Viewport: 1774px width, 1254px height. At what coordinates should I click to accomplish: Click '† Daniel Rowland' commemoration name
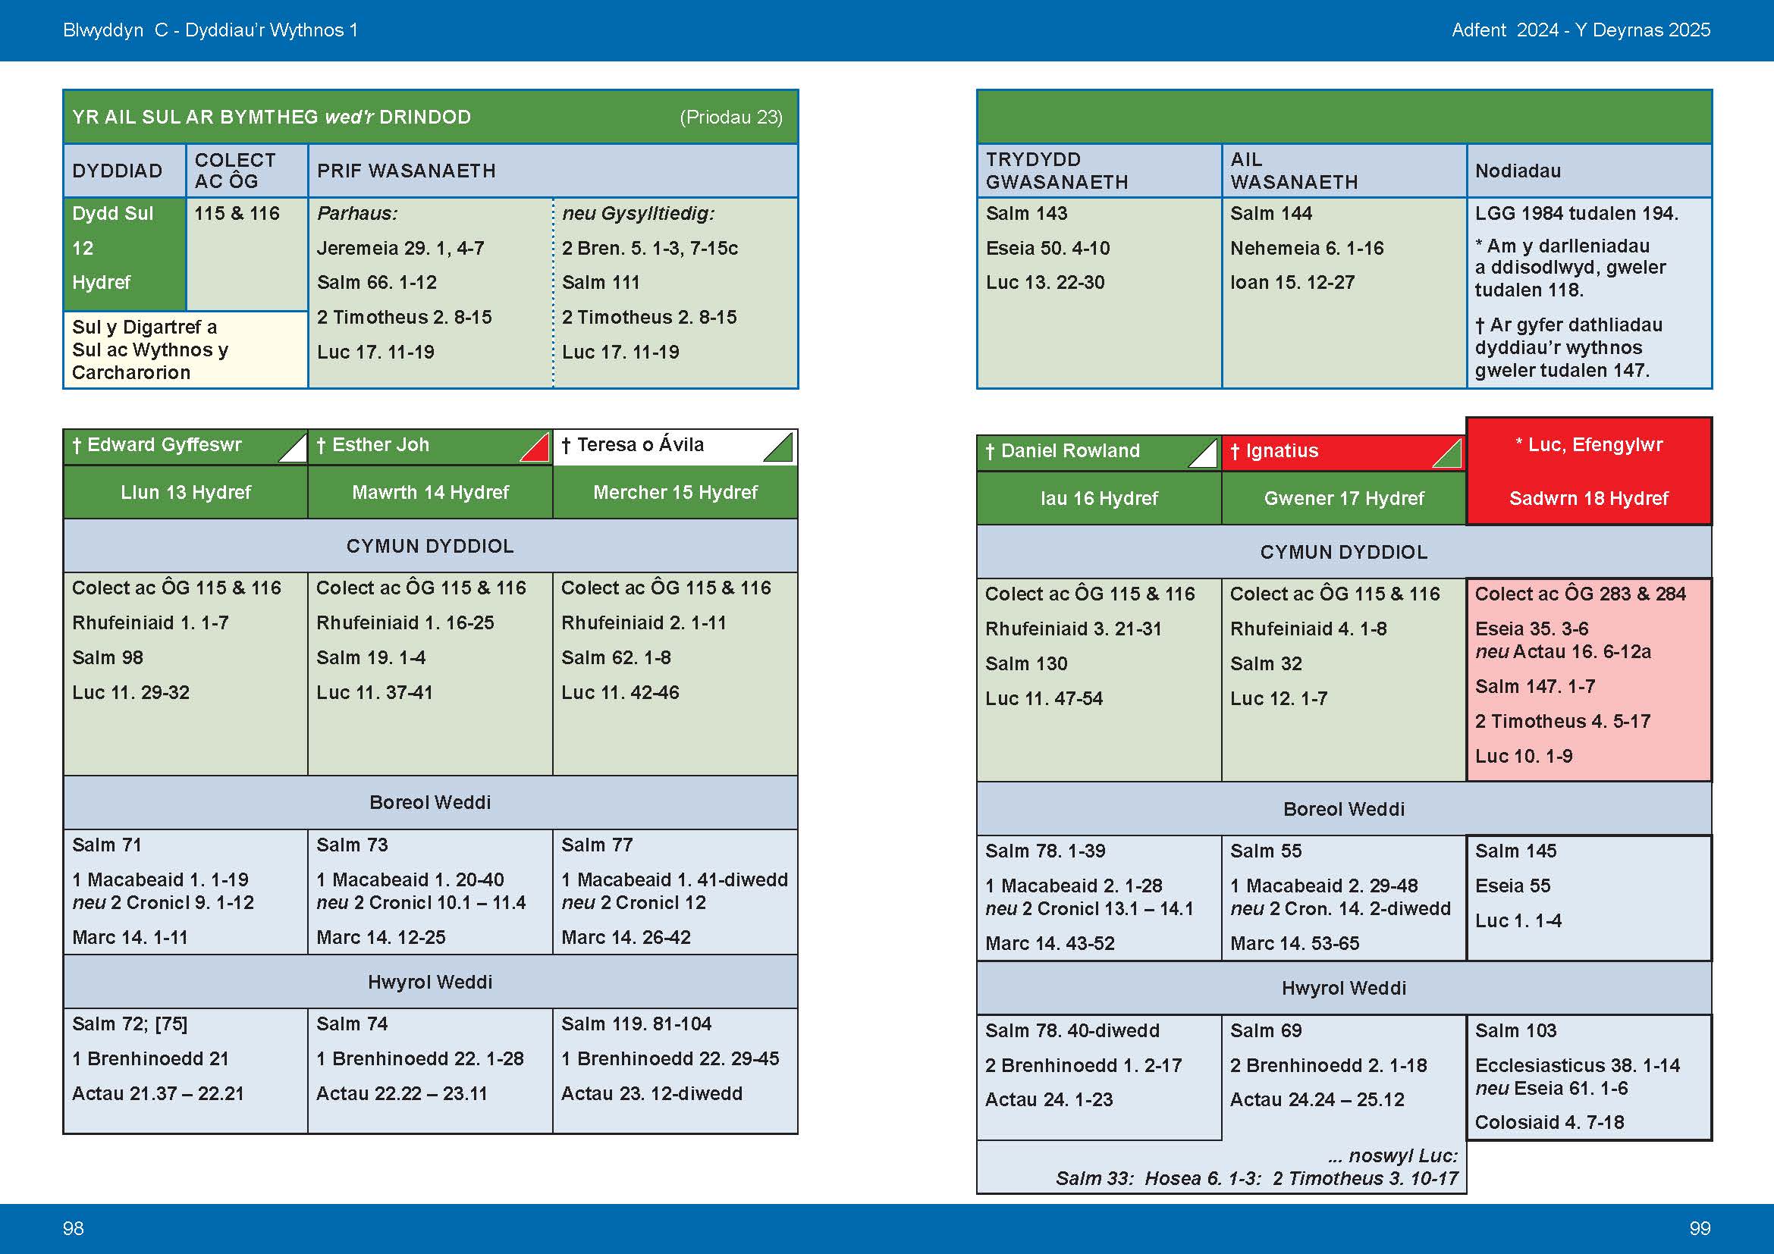click(1063, 451)
